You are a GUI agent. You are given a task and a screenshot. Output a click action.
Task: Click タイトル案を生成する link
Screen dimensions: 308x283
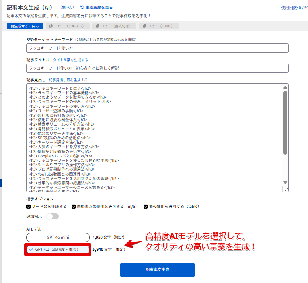pos(70,60)
